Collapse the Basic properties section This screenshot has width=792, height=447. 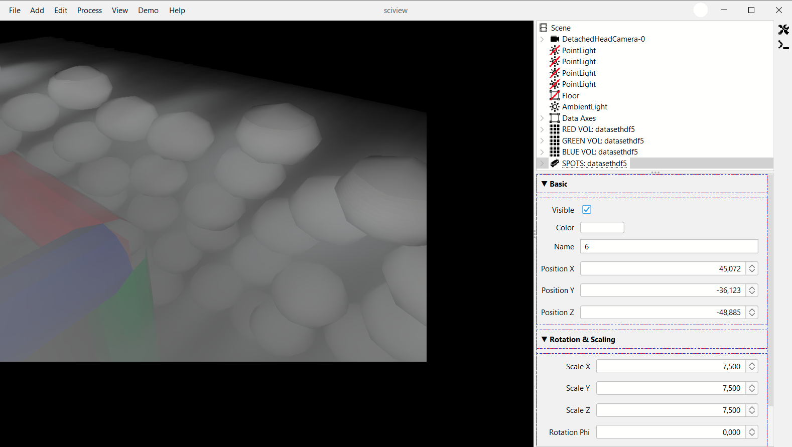click(545, 184)
